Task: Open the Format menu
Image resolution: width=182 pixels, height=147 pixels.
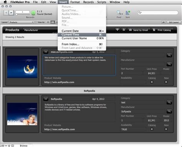Action: click(75, 2)
